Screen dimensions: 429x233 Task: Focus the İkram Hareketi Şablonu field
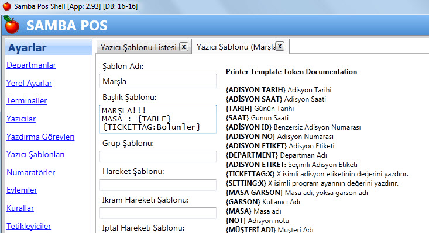click(158, 213)
